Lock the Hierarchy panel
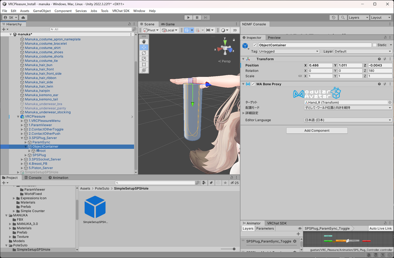Screen dimensions: 394x258 [x=129, y=24]
